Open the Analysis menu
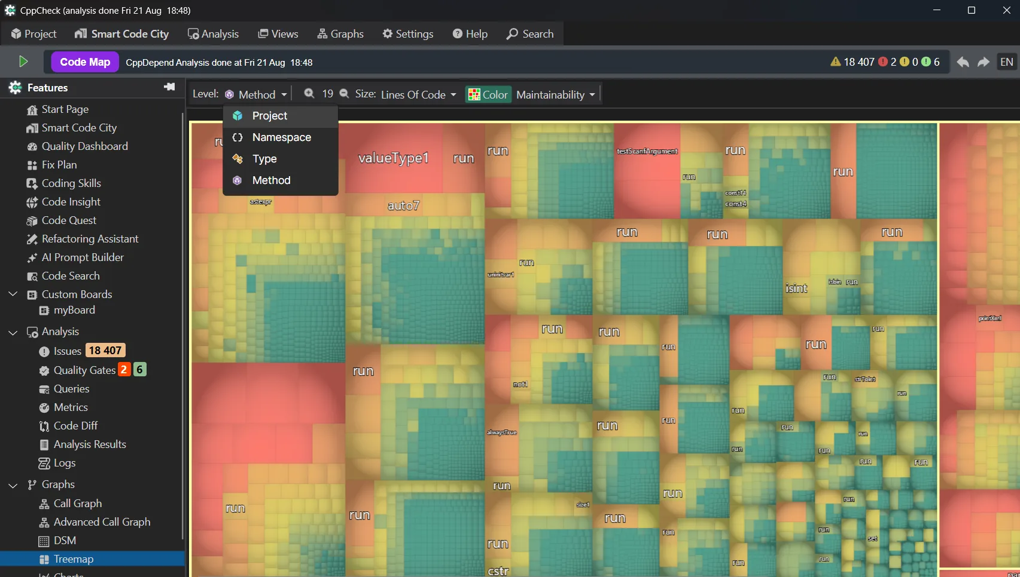This screenshot has height=577, width=1020. click(214, 34)
